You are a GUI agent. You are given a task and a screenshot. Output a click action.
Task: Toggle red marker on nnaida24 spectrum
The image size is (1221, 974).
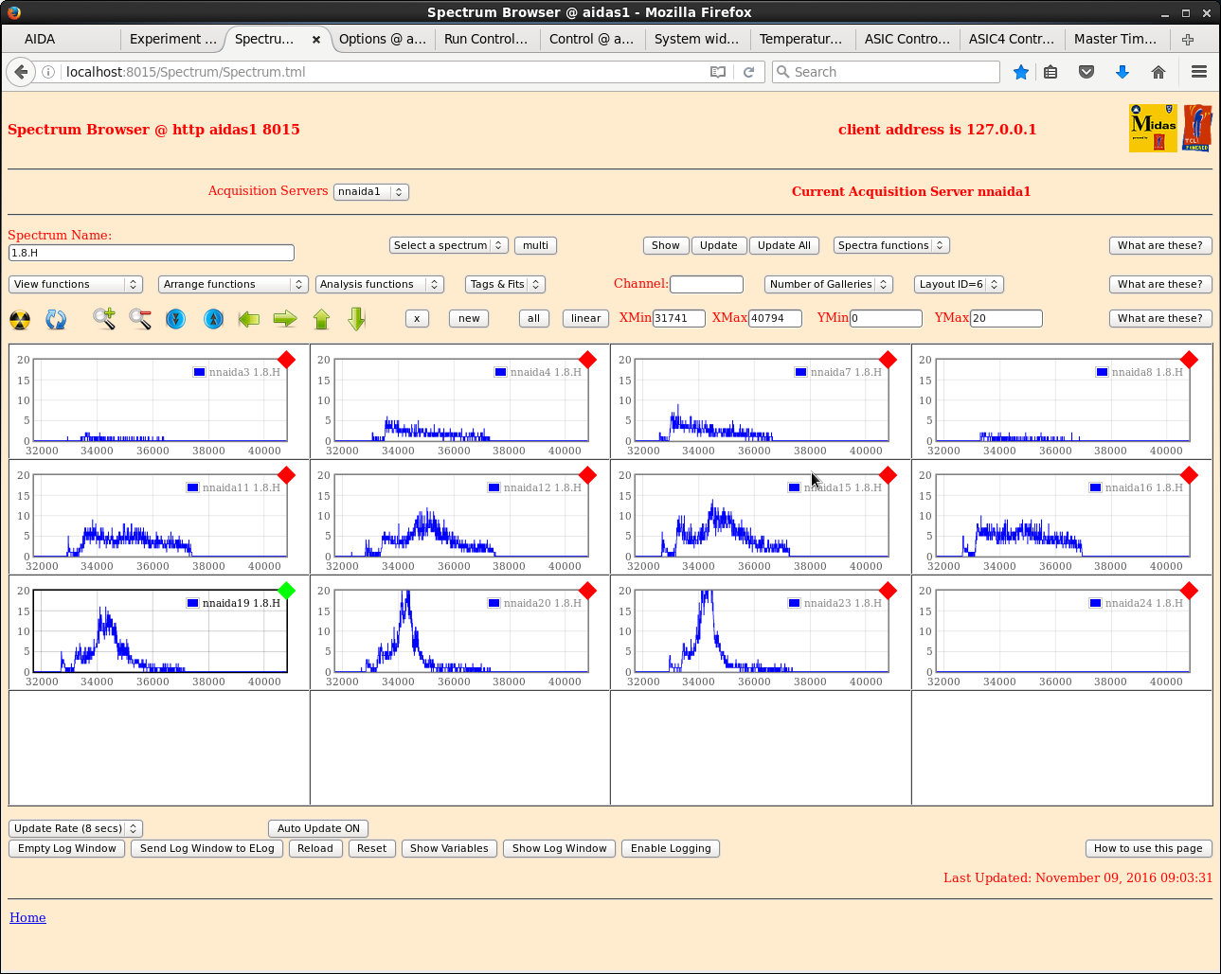1189,591
